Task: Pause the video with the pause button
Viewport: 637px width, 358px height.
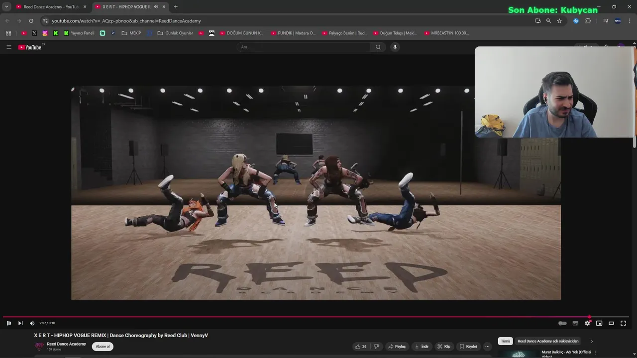Action: (8, 323)
